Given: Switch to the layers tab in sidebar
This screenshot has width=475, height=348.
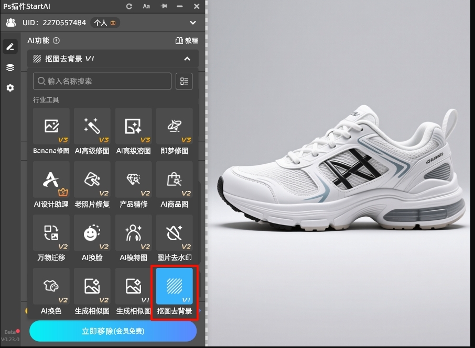Looking at the screenshot, I should point(10,68).
